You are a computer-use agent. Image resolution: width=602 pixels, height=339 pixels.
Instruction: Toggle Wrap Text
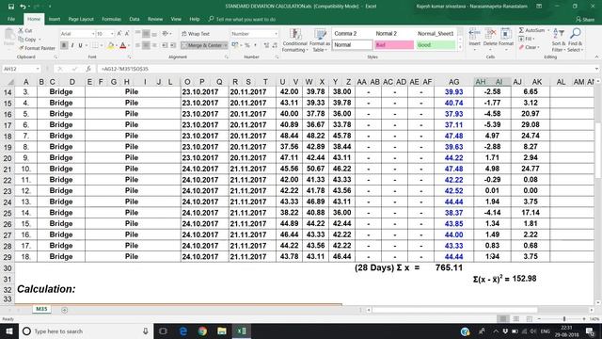(x=196, y=34)
